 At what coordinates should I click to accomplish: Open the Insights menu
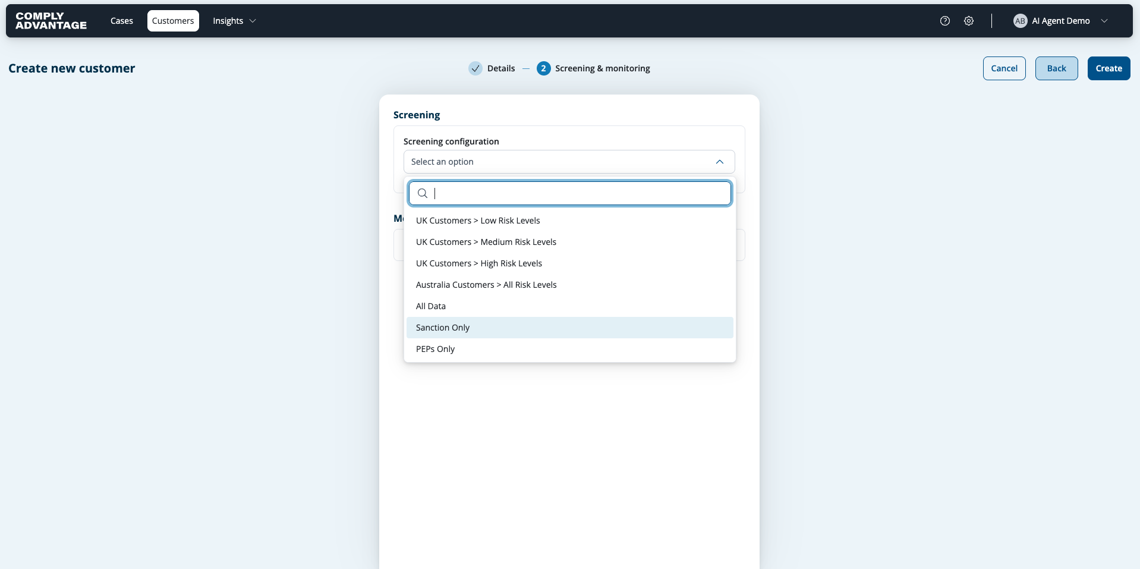[234, 21]
